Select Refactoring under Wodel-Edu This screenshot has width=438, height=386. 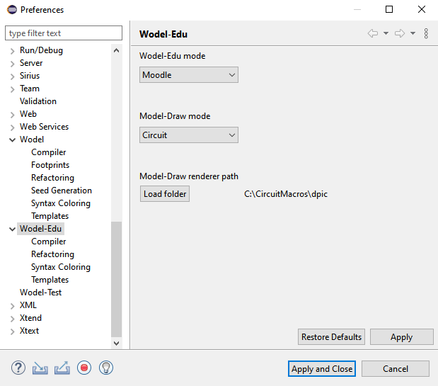click(x=53, y=254)
